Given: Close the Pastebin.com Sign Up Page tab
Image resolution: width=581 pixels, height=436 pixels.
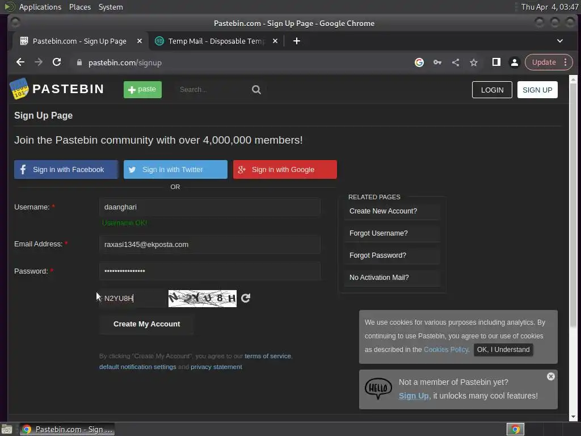Looking at the screenshot, I should [140, 41].
